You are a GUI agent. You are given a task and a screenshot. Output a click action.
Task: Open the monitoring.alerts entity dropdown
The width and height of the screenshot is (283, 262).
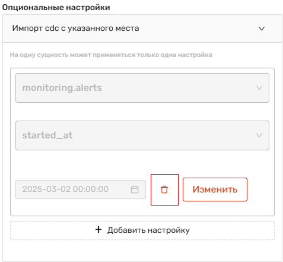pos(142,88)
